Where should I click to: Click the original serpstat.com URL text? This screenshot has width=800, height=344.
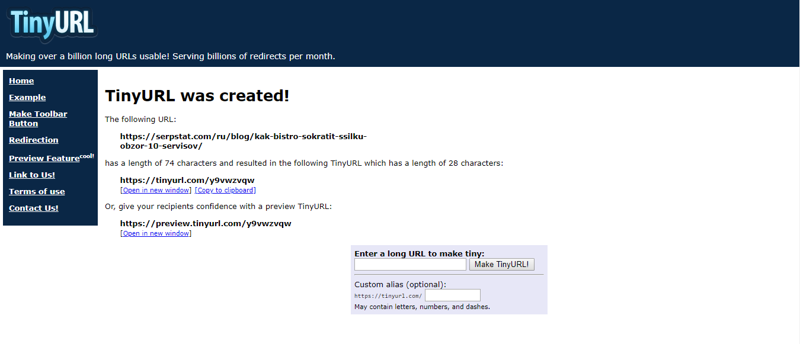click(244, 141)
